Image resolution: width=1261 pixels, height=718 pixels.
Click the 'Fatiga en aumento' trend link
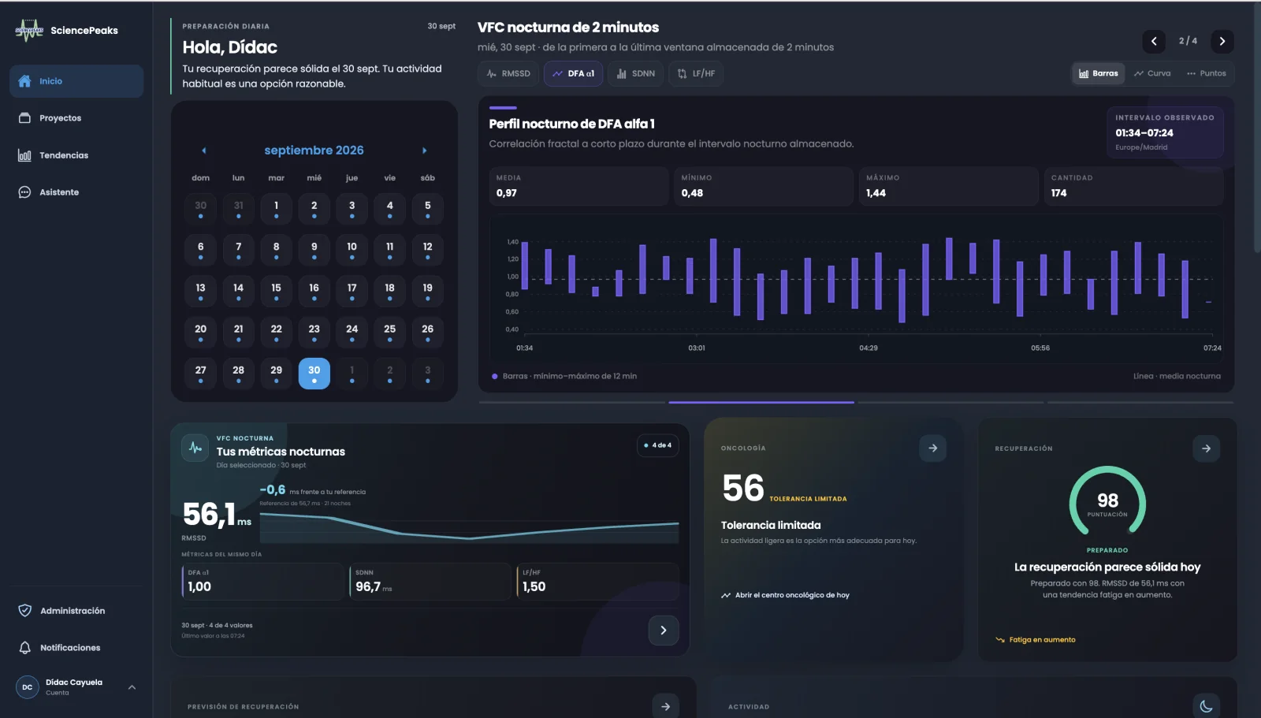1035,640
